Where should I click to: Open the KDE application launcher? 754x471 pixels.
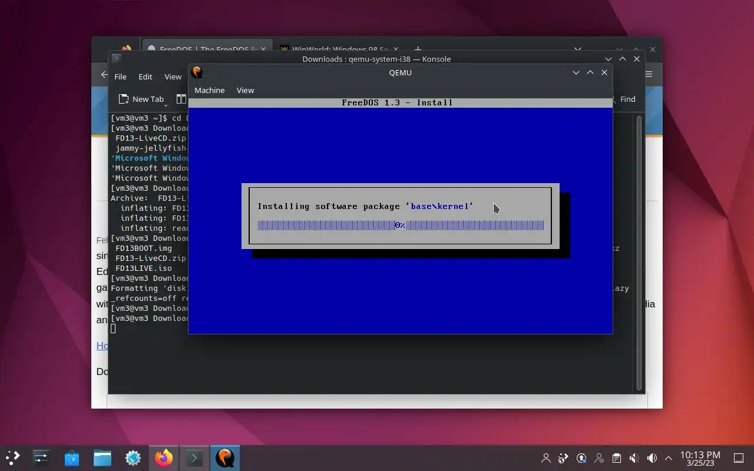click(13, 457)
